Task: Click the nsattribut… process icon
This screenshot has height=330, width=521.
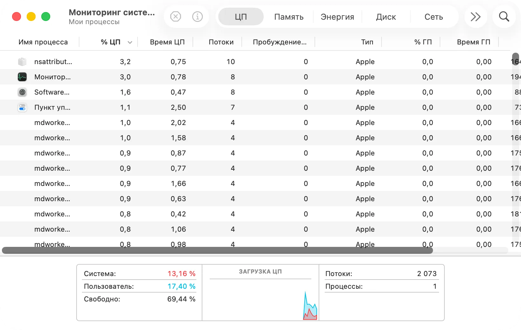Action: (x=22, y=62)
